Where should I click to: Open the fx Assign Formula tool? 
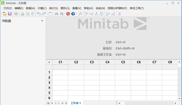coord(80,14)
